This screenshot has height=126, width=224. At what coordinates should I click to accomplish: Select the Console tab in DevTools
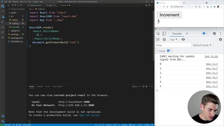[176, 34]
